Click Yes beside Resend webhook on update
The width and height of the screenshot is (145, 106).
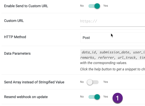(x=106, y=97)
